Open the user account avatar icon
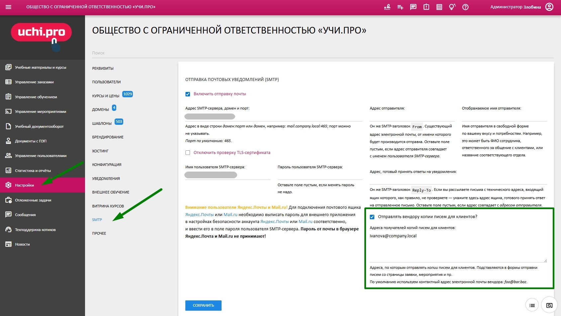 549,7
